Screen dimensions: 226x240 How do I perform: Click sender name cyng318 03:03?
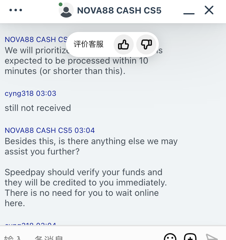tap(30, 93)
